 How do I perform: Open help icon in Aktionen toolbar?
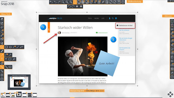point(172,77)
